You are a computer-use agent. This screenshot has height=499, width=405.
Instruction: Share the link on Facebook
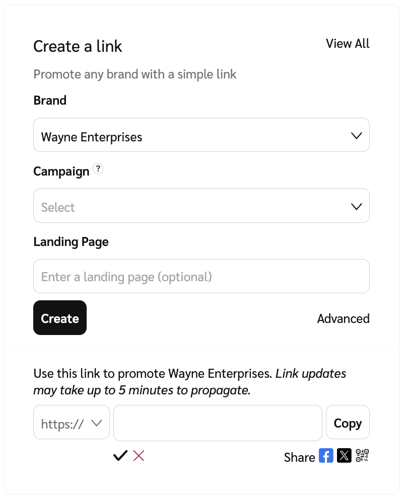pos(326,456)
